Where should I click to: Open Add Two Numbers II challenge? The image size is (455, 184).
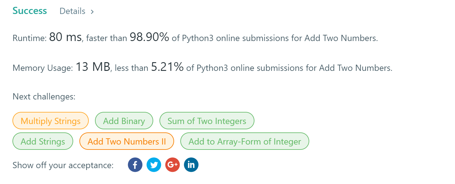pos(126,141)
